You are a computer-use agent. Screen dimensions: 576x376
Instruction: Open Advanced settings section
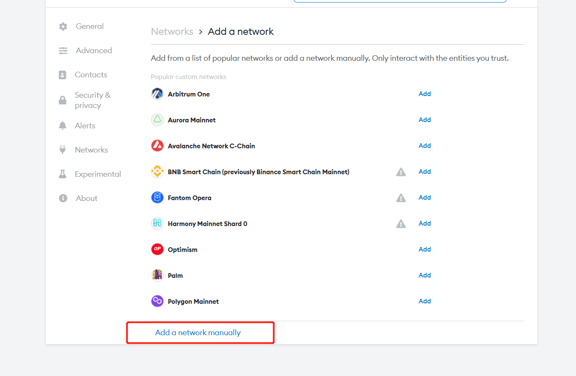[94, 51]
